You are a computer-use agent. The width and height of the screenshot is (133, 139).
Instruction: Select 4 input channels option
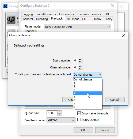pyautogui.click(x=88, y=93)
